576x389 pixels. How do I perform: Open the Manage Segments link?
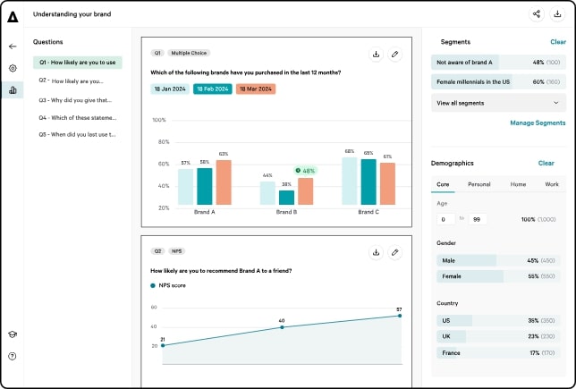tap(538, 123)
